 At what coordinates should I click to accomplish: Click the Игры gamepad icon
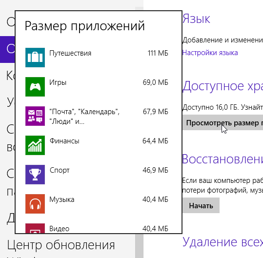pos(35,87)
